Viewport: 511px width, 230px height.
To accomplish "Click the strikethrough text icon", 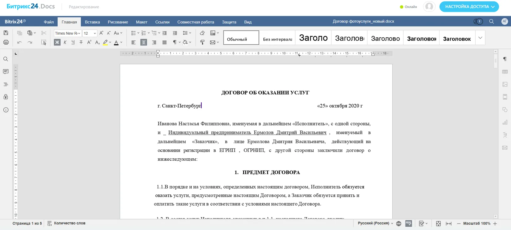I will (x=81, y=42).
